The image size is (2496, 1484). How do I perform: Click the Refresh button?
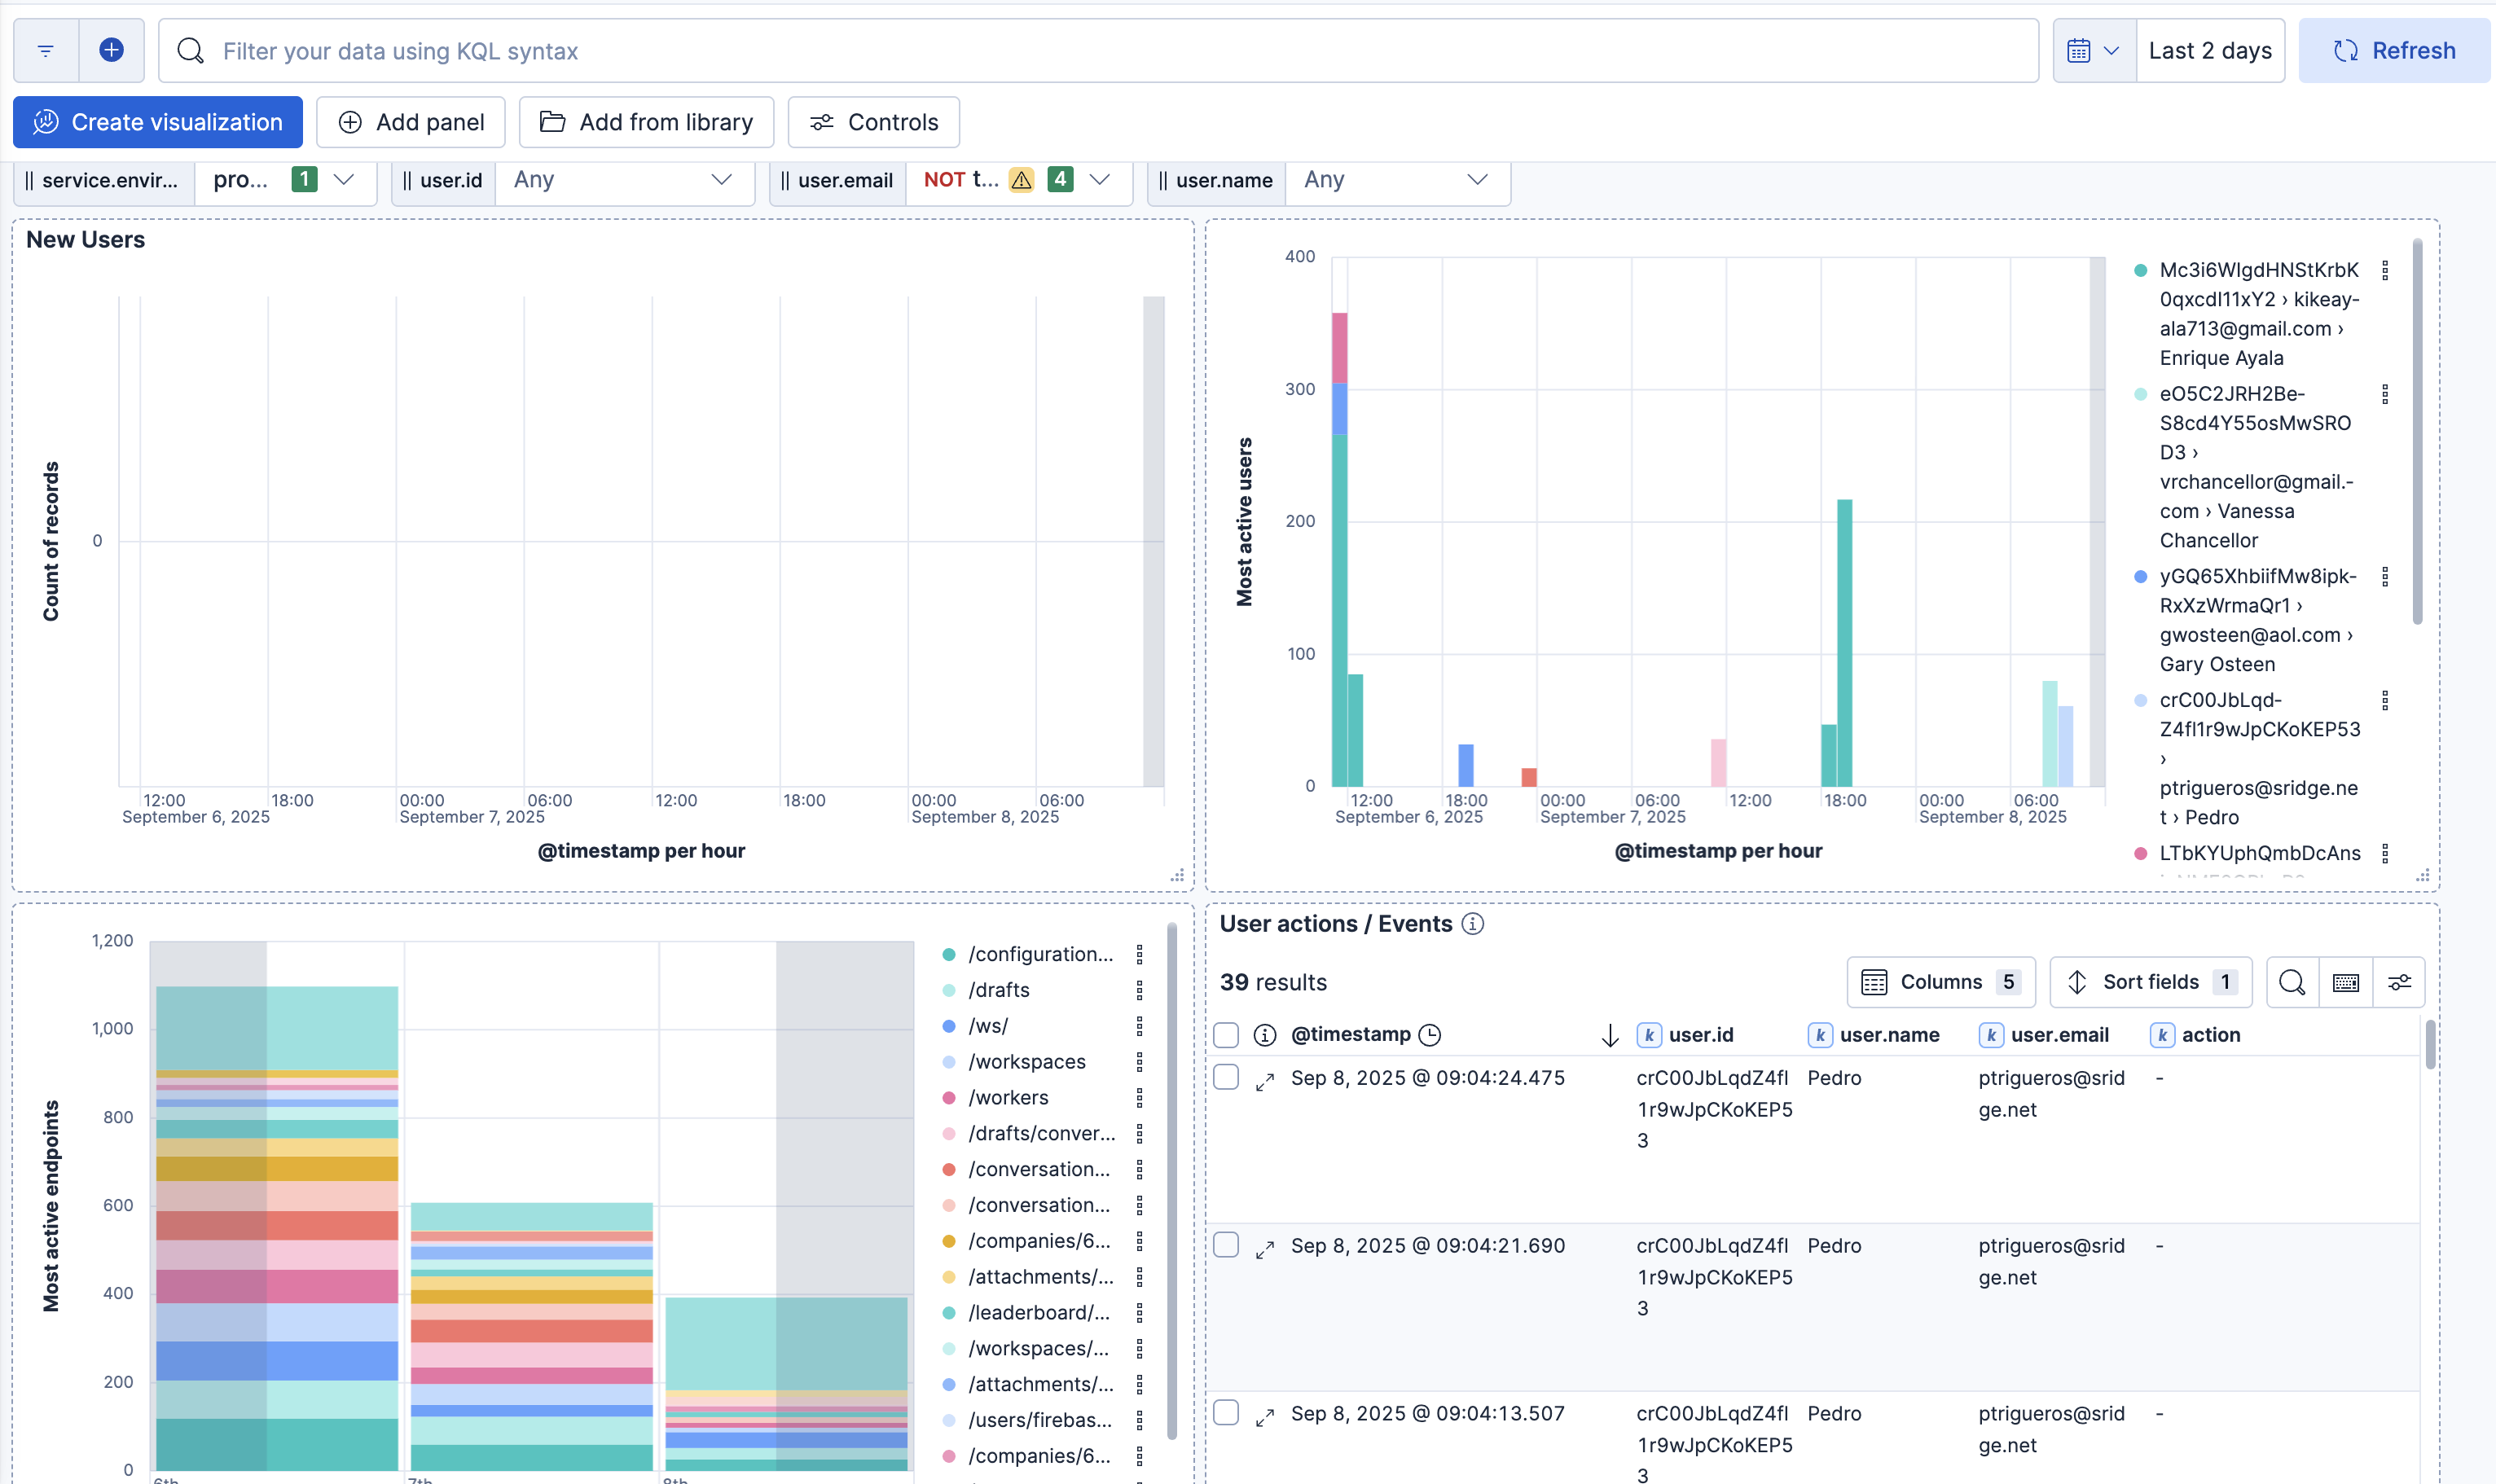click(x=2394, y=50)
